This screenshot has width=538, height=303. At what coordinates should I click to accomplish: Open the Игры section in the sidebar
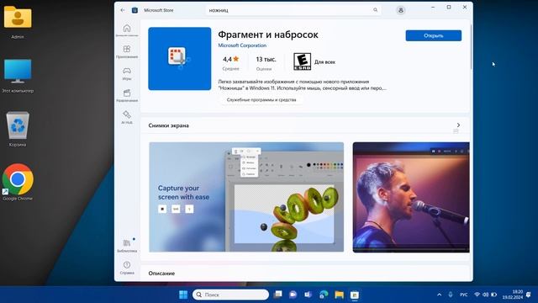click(x=127, y=73)
